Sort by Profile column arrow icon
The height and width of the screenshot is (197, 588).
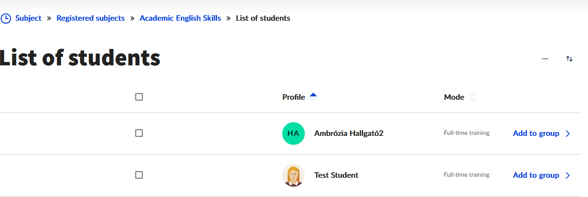pos(313,97)
